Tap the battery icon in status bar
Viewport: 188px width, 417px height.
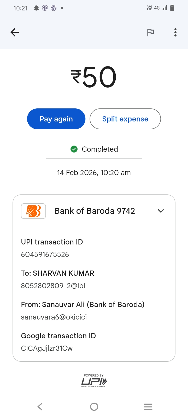172,8
